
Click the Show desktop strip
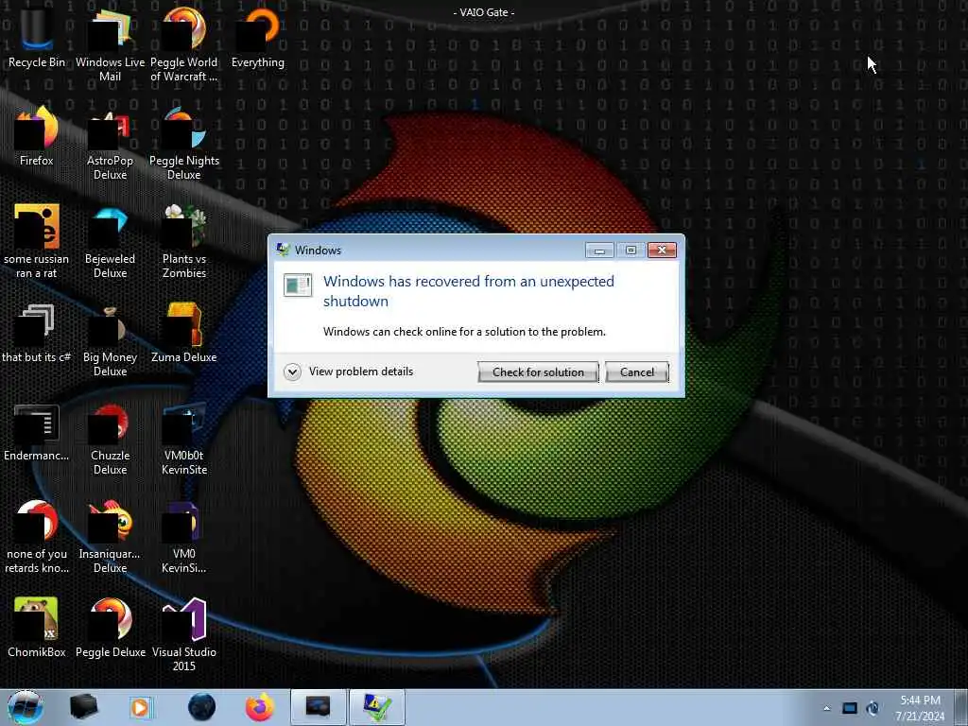coord(960,707)
